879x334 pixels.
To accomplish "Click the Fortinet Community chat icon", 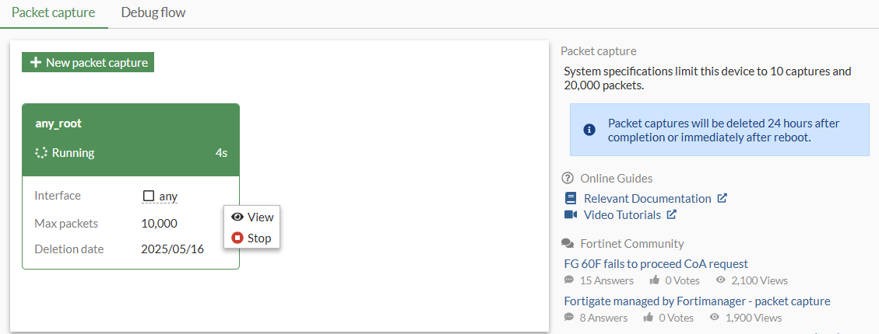I will click(567, 244).
